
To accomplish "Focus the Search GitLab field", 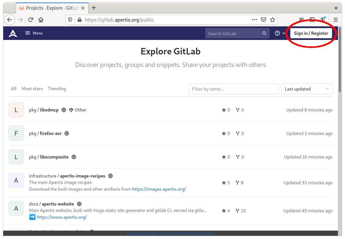I will click(x=237, y=33).
